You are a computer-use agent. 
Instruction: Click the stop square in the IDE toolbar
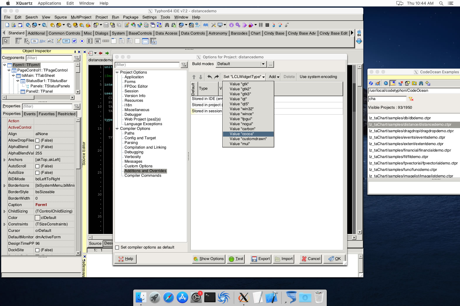pyautogui.click(x=267, y=25)
